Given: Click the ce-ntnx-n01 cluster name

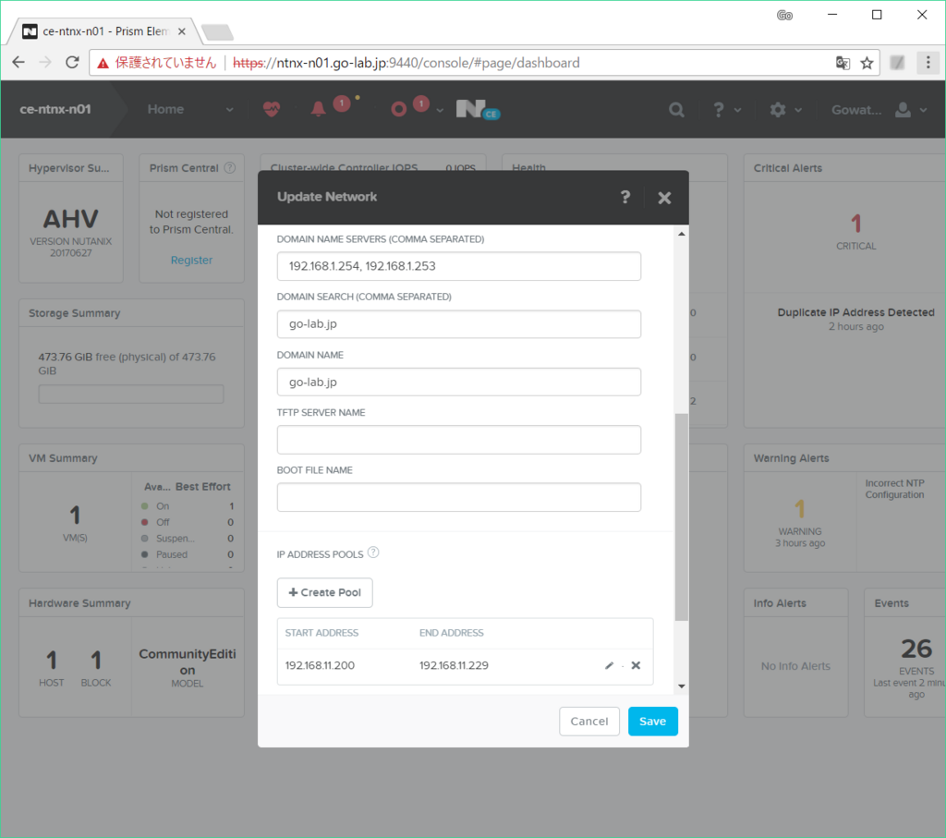Looking at the screenshot, I should click(55, 109).
